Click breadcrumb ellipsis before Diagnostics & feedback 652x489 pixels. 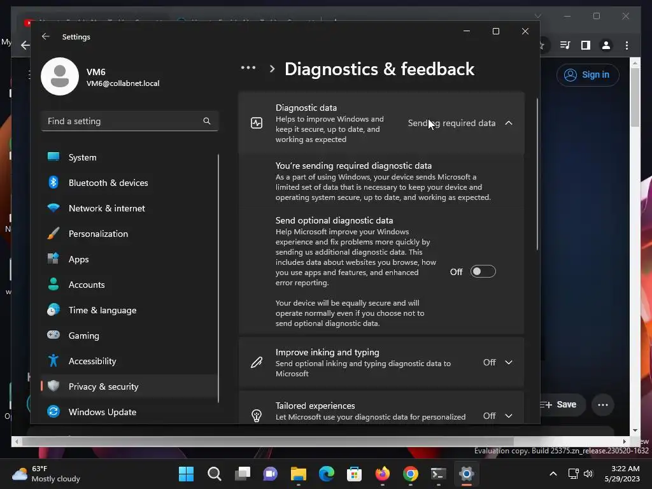pyautogui.click(x=248, y=67)
